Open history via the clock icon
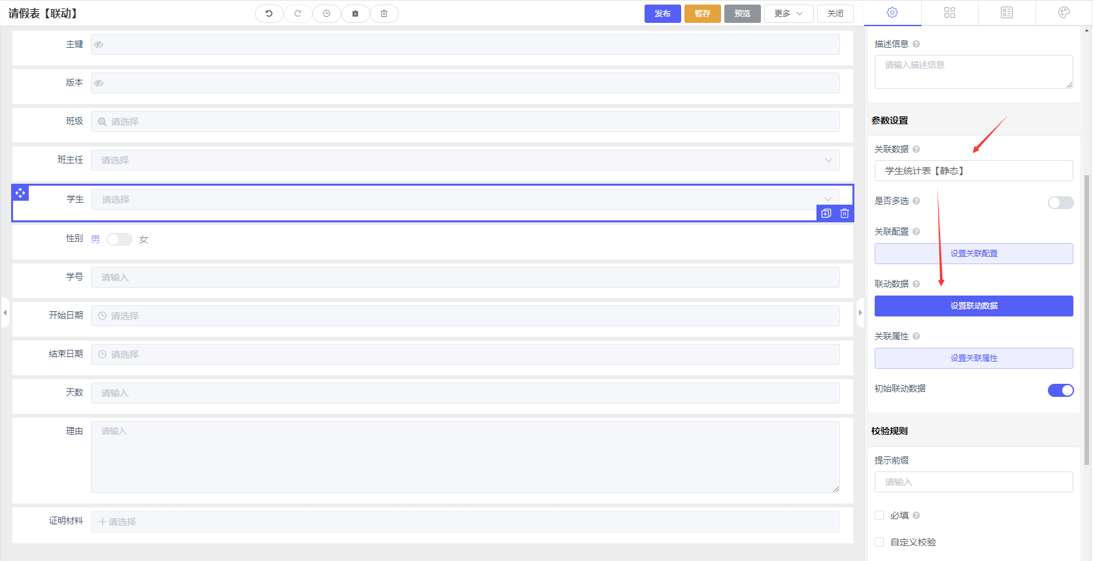1093x561 pixels. [x=326, y=14]
